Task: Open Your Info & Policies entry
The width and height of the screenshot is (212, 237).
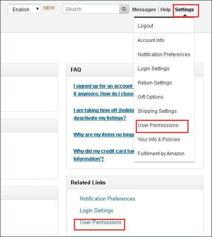Action: (x=159, y=140)
